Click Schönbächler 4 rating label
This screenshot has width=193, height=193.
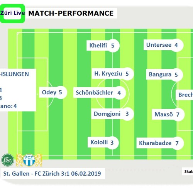tap(100, 93)
